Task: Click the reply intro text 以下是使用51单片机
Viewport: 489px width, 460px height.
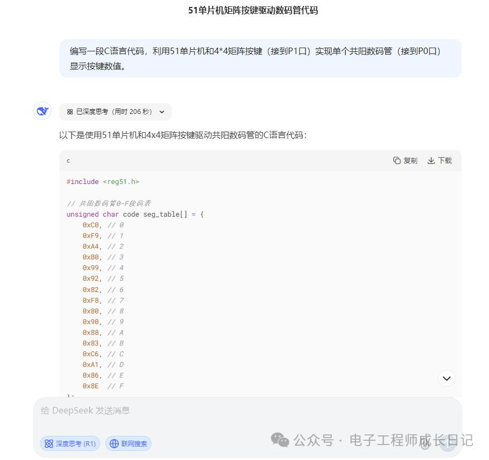Action: click(183, 135)
